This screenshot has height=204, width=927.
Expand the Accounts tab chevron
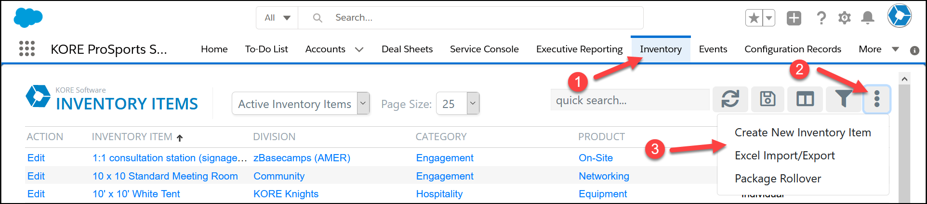point(359,49)
